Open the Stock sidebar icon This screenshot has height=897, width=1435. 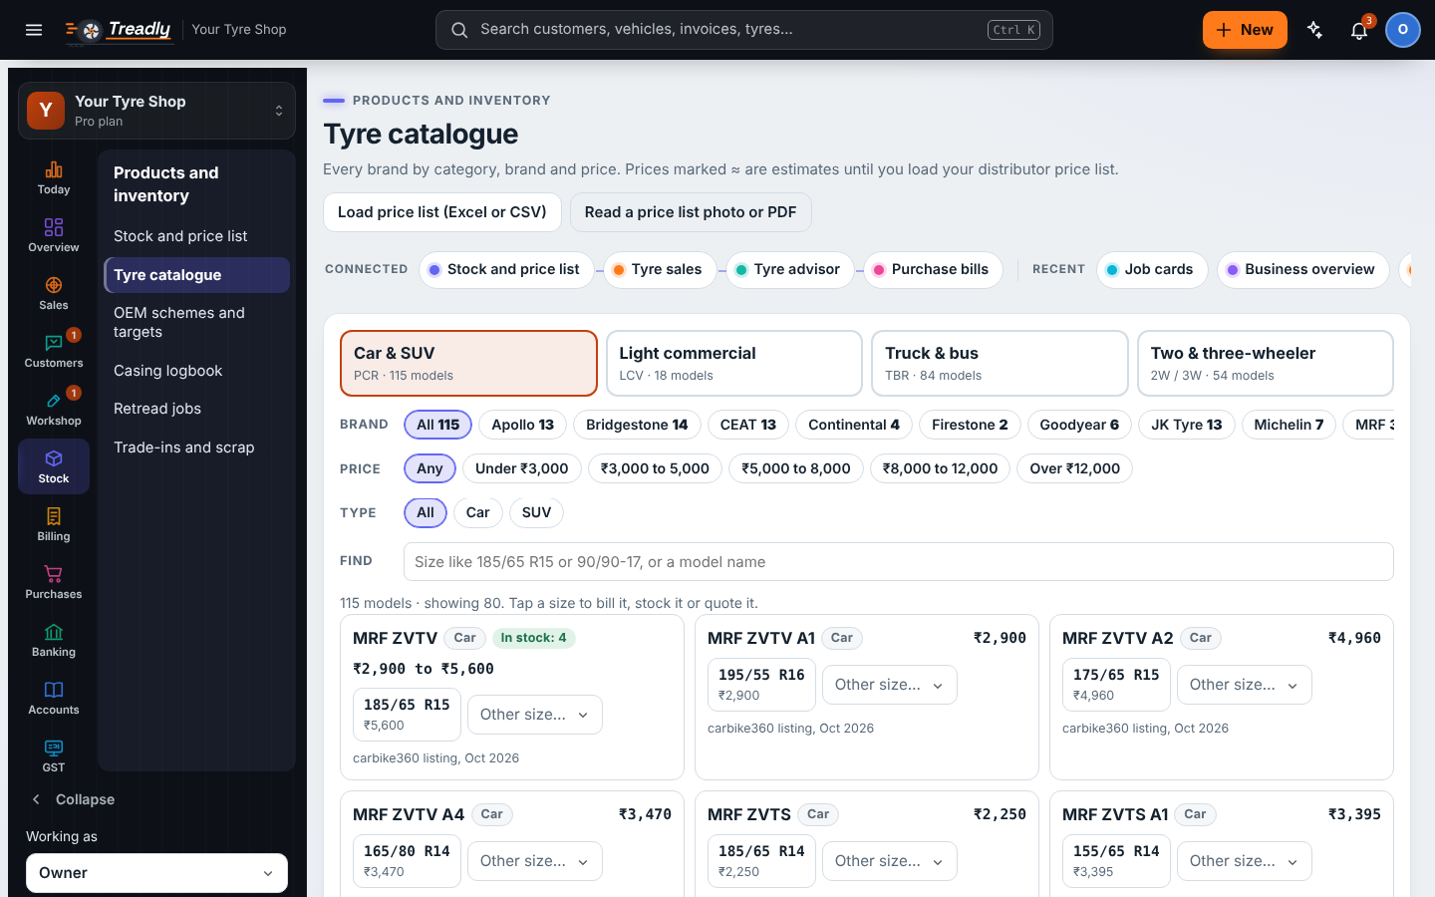coord(54,466)
